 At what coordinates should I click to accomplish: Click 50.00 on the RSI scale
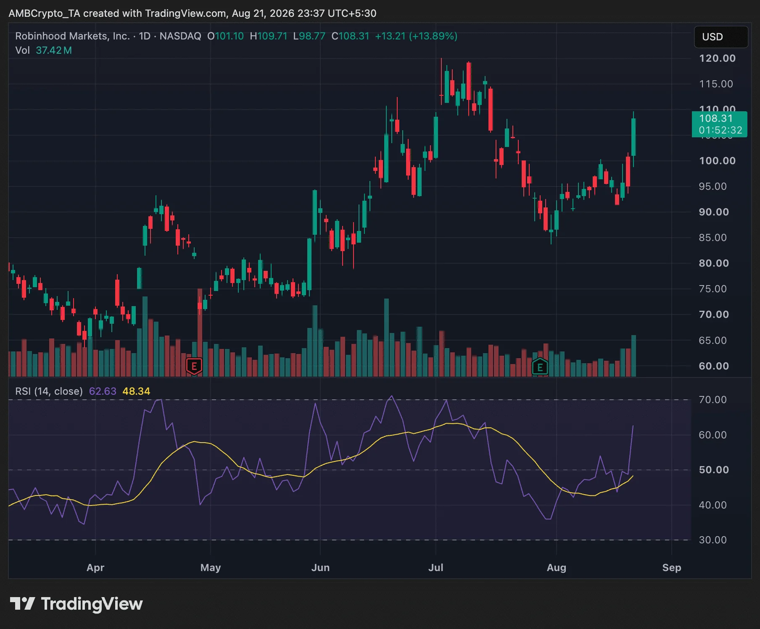[714, 470]
